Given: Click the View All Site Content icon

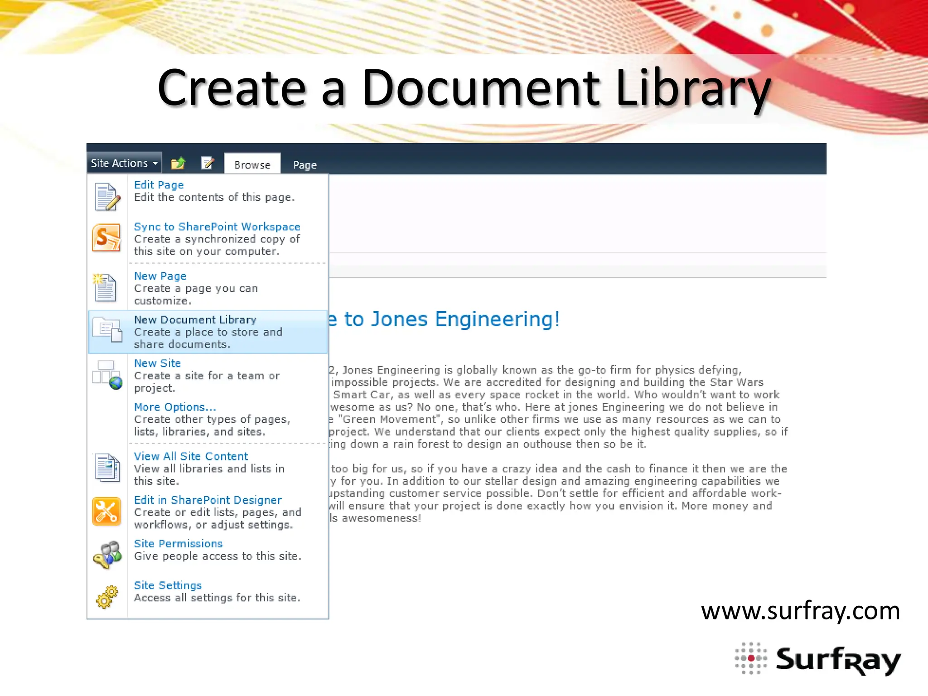Looking at the screenshot, I should [x=107, y=467].
